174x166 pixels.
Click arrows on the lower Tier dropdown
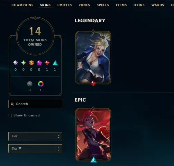point(58,149)
